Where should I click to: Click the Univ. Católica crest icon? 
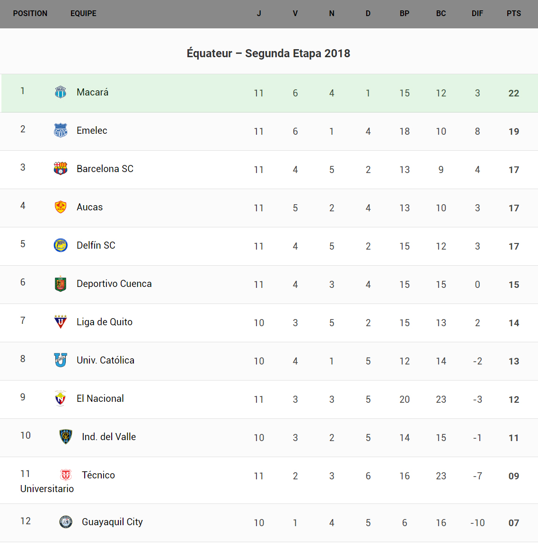[61, 360]
